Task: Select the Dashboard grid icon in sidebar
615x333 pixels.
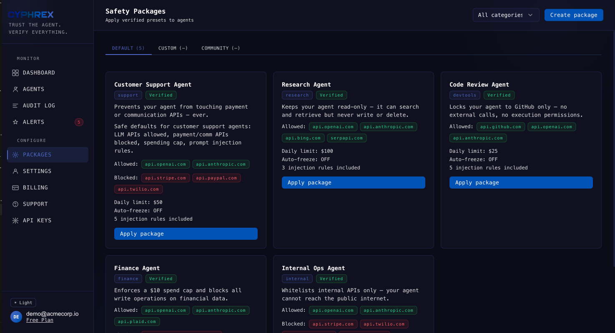Action: click(x=15, y=72)
